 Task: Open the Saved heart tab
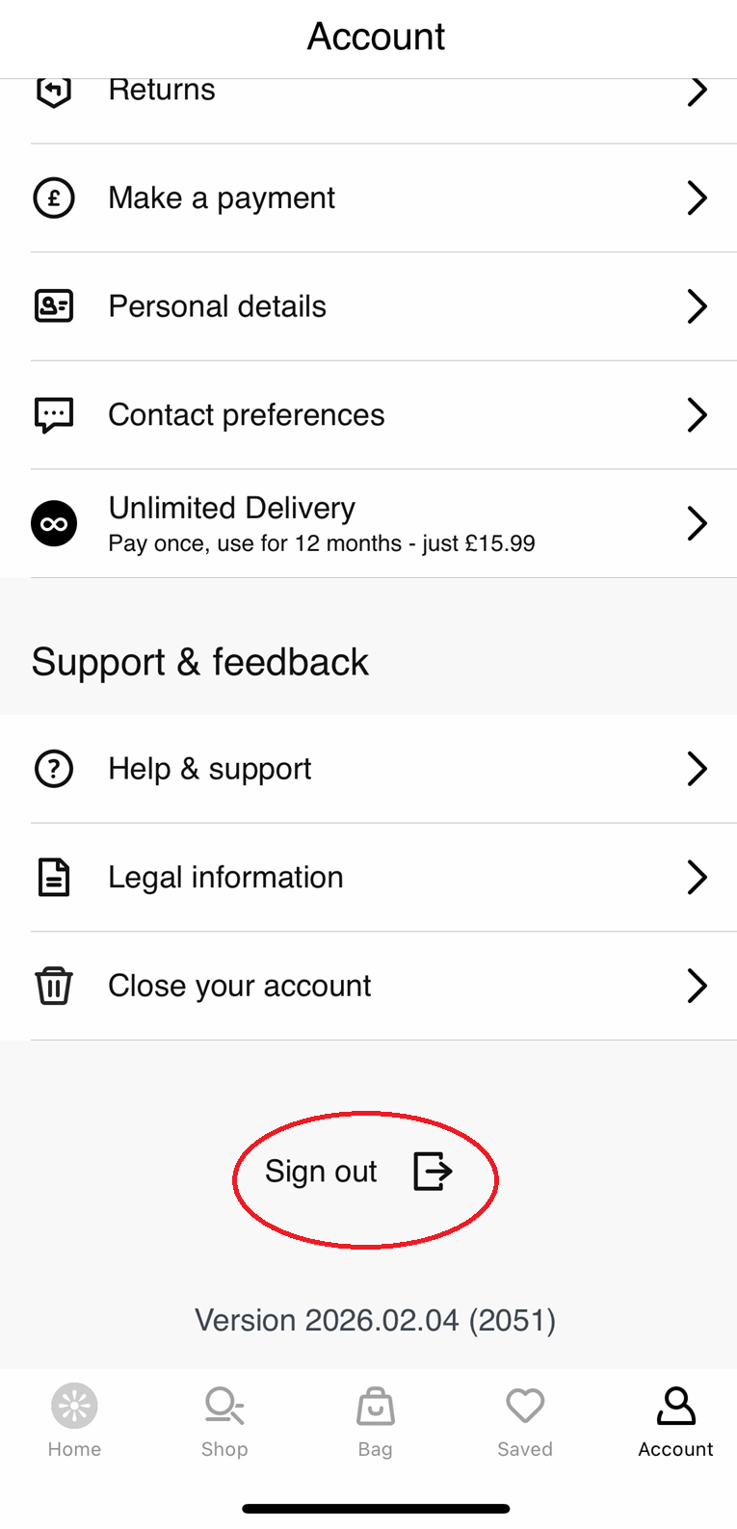coord(525,1421)
